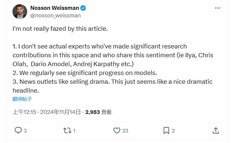Click the blue verified badge
Screen dimensions: 231x143
point(84,8)
